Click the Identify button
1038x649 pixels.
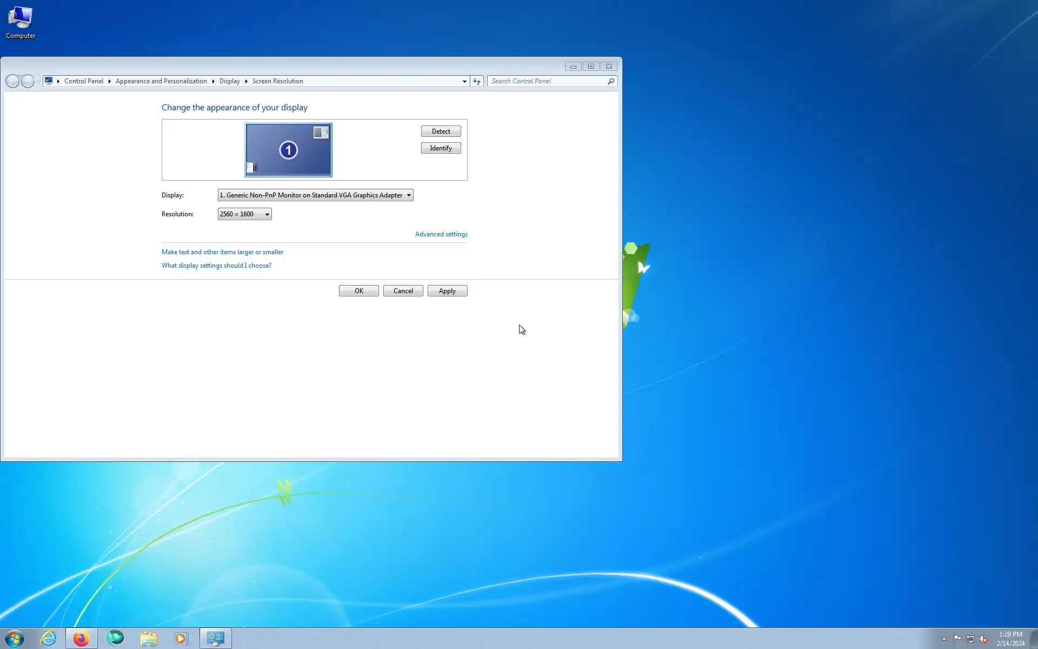pos(441,148)
